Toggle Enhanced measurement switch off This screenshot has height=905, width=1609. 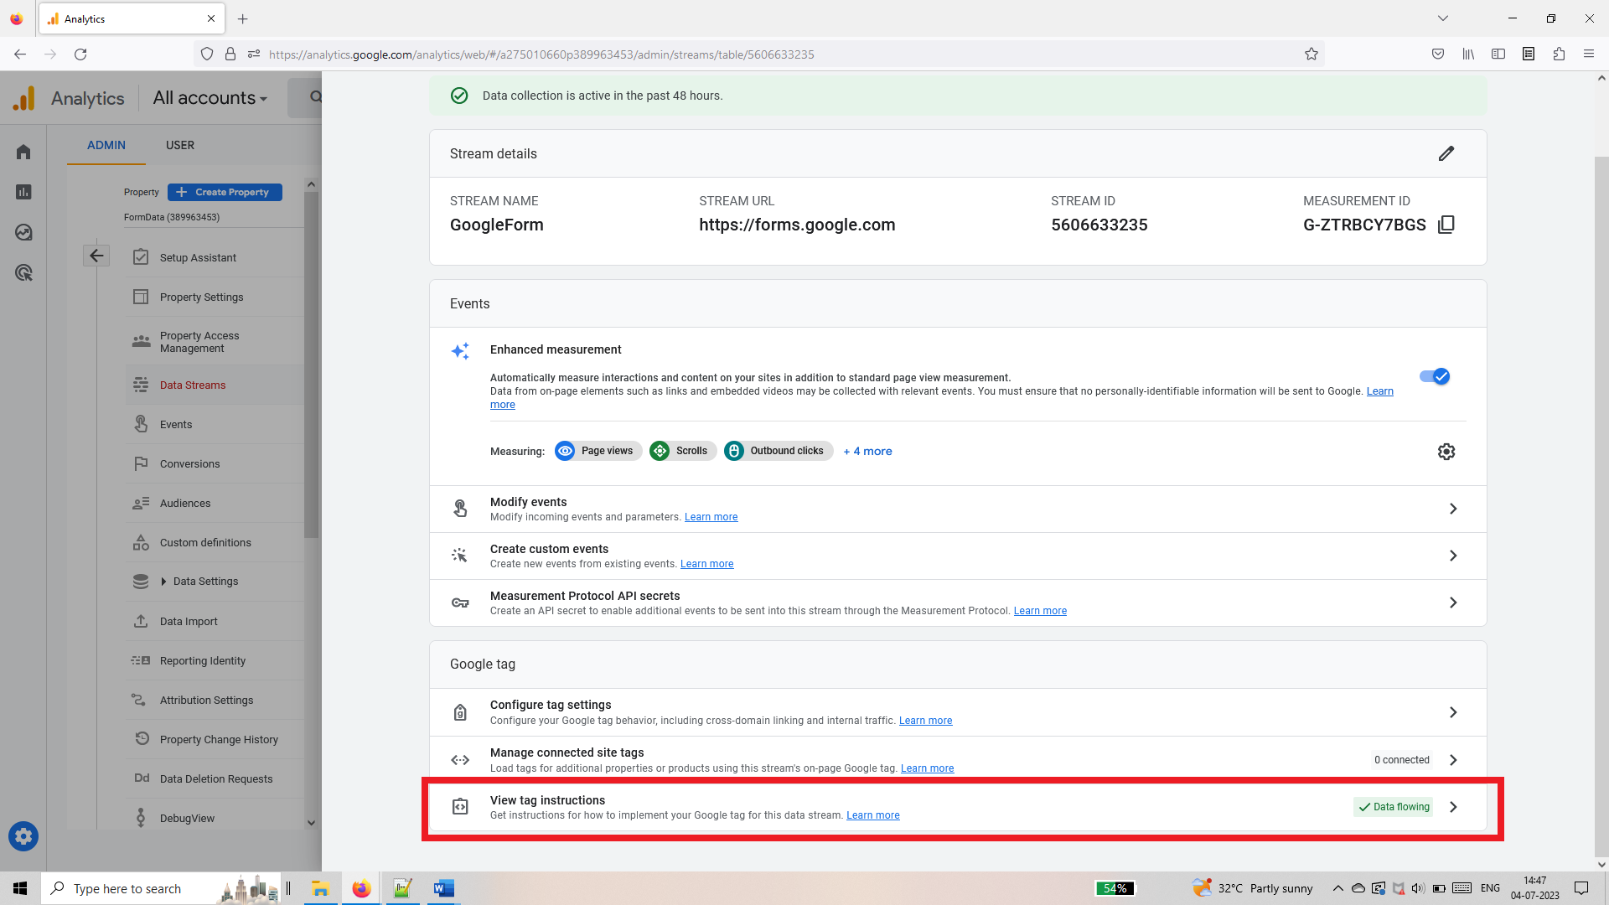coord(1435,376)
